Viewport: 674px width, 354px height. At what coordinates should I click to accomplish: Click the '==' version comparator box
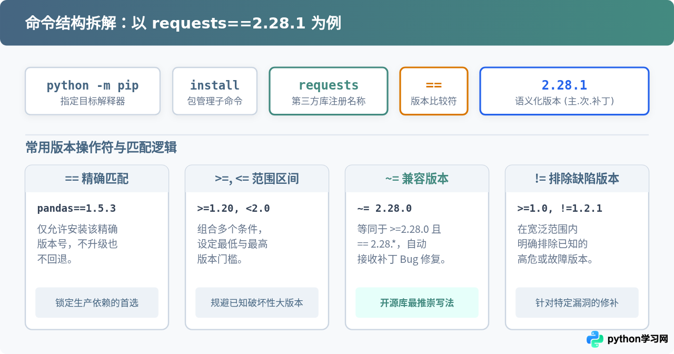click(x=434, y=91)
